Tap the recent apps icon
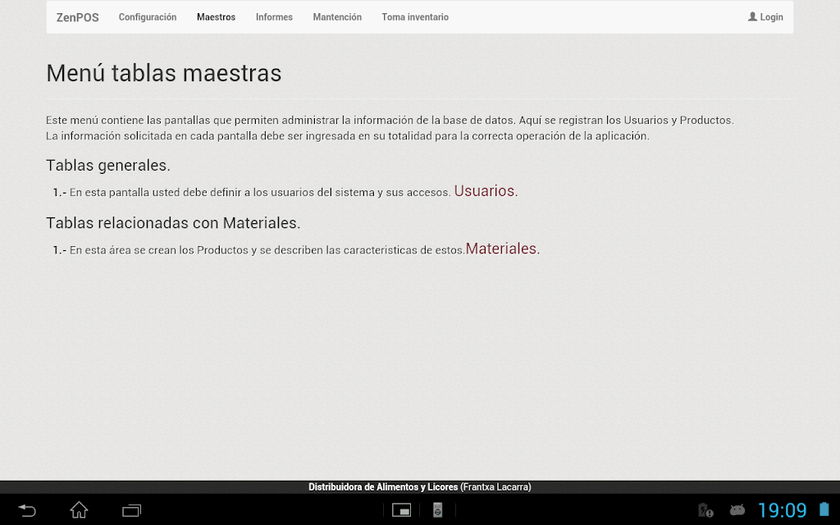Viewport: 840px width, 525px height. point(131,510)
